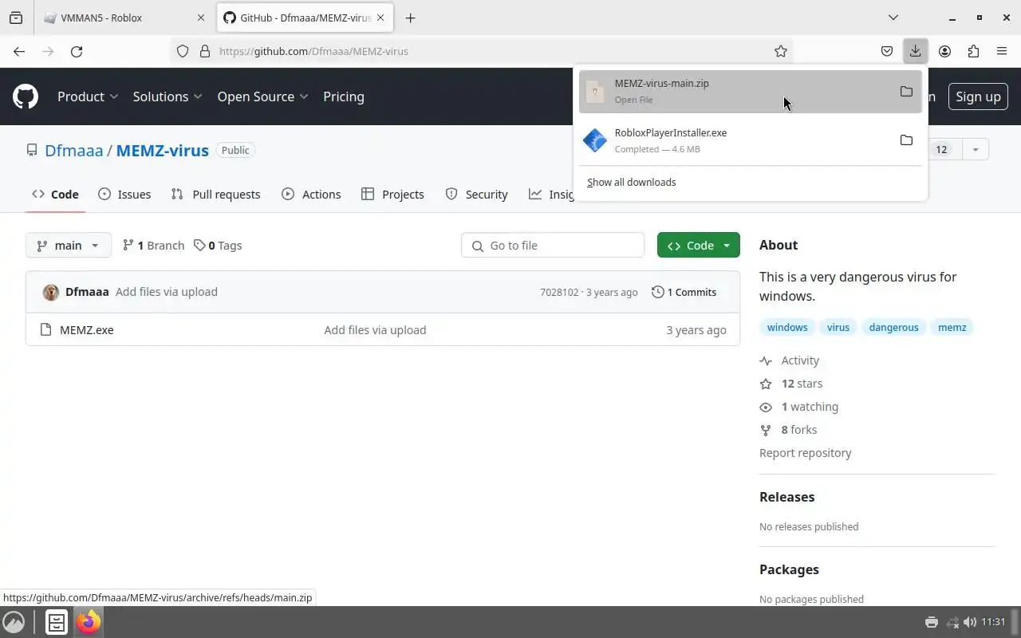View the 1 Branch link
Screen dimensions: 1021x638
click(153, 245)
